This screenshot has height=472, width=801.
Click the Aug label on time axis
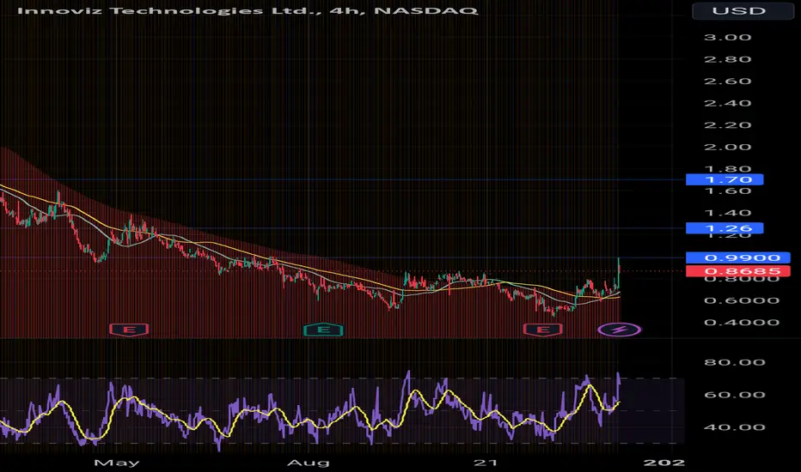tap(308, 463)
